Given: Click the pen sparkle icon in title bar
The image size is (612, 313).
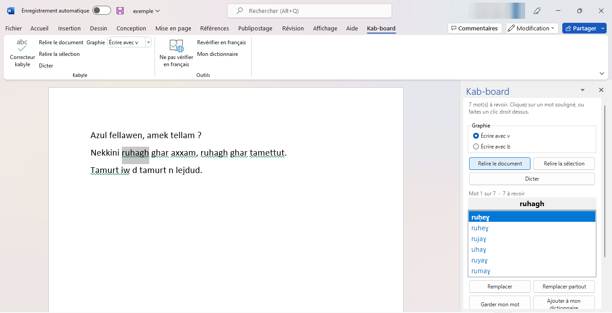Looking at the screenshot, I should coord(537,11).
